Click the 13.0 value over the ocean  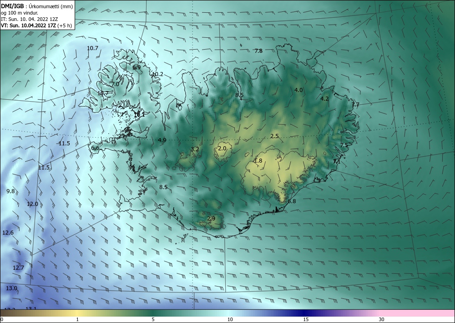pyautogui.click(x=12, y=288)
